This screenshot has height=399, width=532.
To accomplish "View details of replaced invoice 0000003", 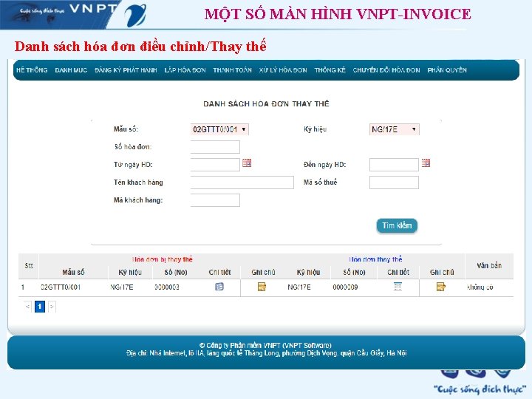I will pos(219,287).
